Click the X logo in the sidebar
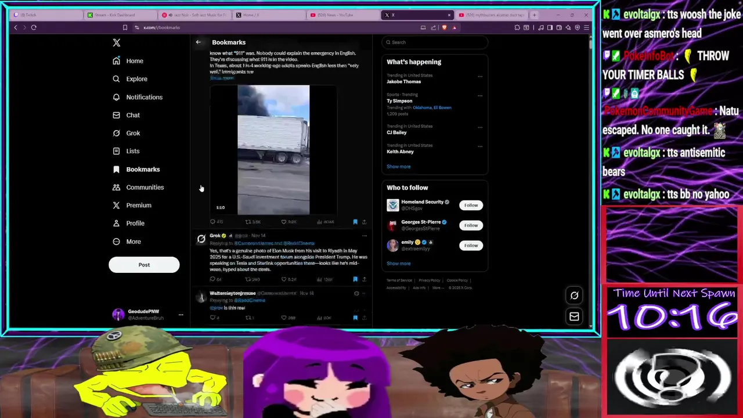Screen dimensions: 743x418 [117, 42]
